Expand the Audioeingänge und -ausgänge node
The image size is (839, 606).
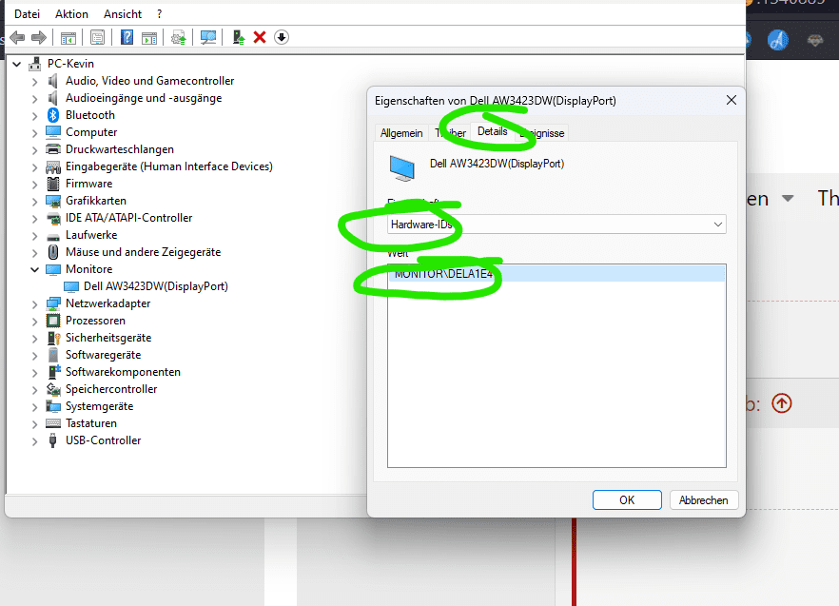35,99
